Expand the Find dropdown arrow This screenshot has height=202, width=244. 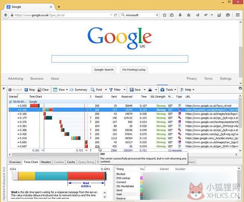(x=106, y=90)
